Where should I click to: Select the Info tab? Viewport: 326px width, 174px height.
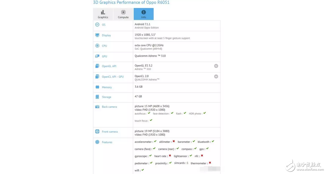click(143, 14)
